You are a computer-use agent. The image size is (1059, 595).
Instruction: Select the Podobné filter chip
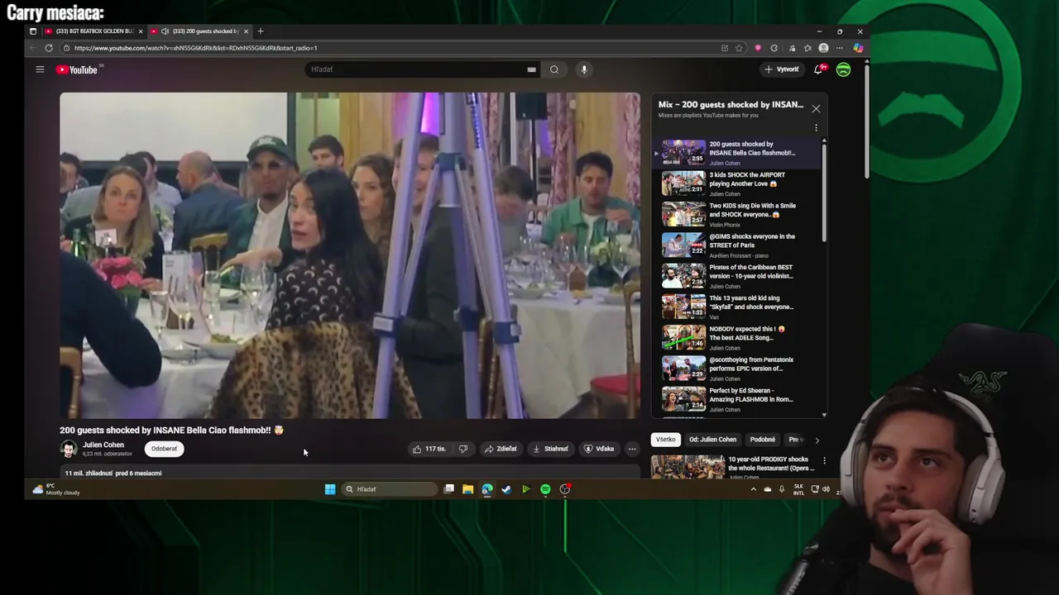pyautogui.click(x=763, y=440)
